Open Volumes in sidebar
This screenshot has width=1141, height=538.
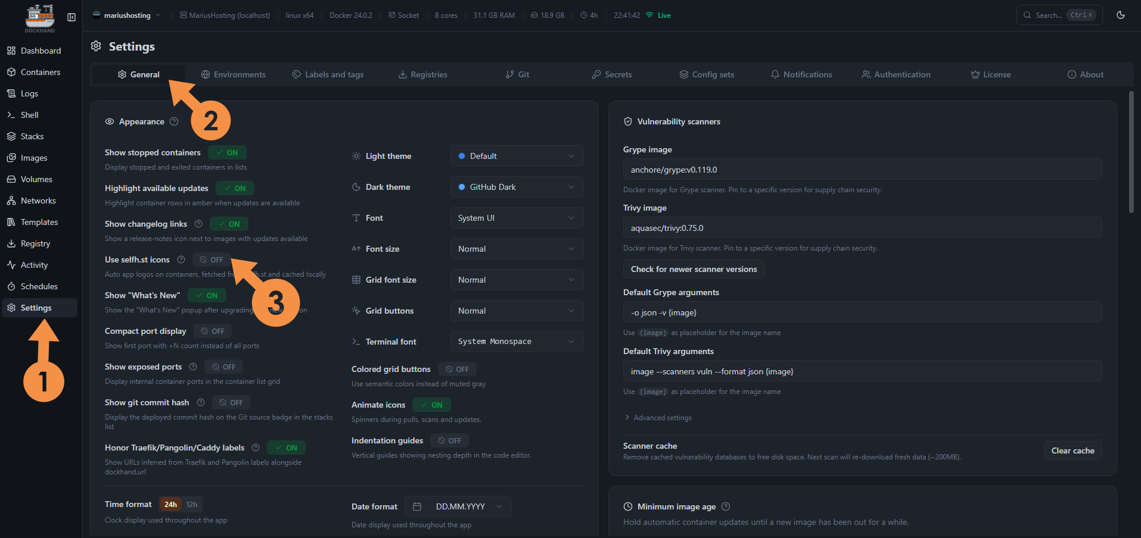(x=39, y=179)
